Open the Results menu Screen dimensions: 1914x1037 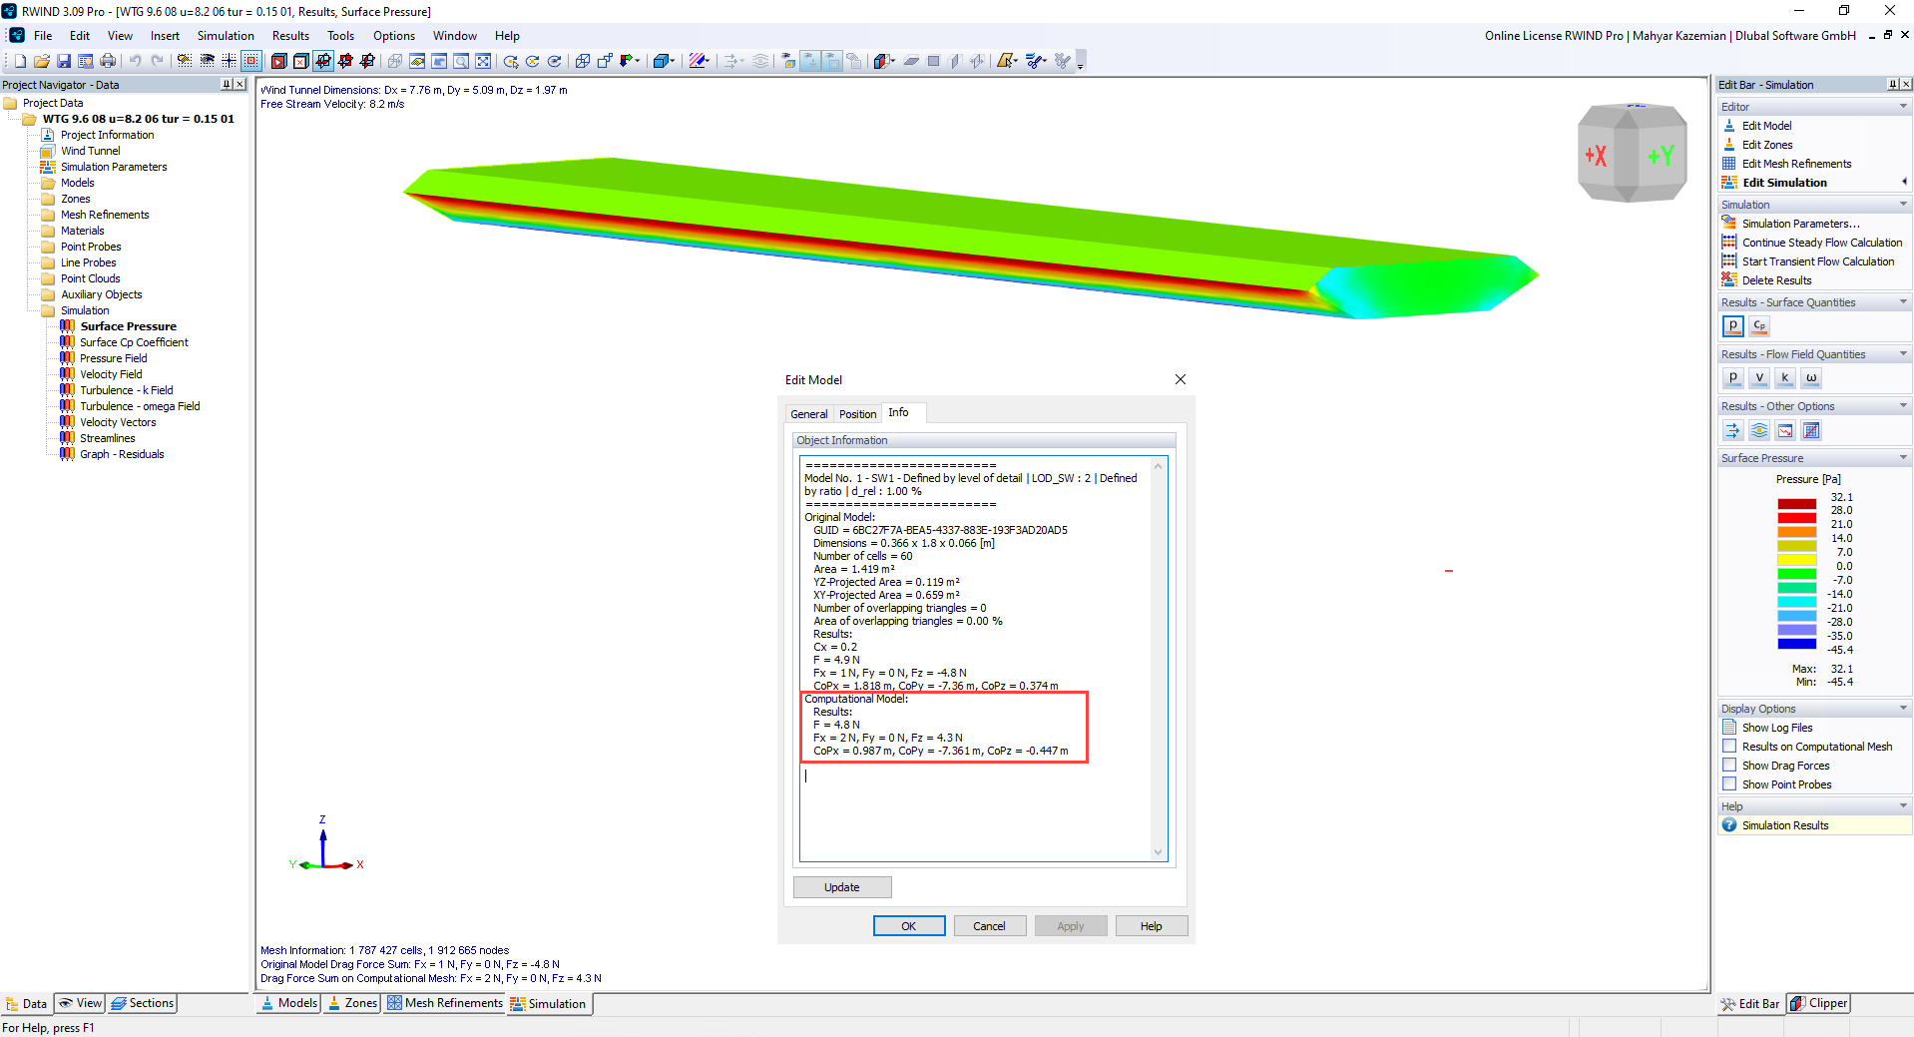pos(290,36)
